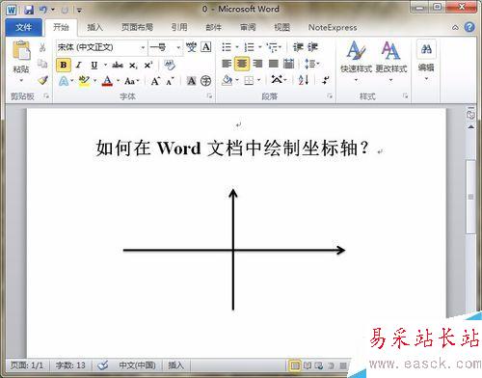The image size is (482, 378).
Task: Click the distributed alignment icon
Action: [289, 64]
